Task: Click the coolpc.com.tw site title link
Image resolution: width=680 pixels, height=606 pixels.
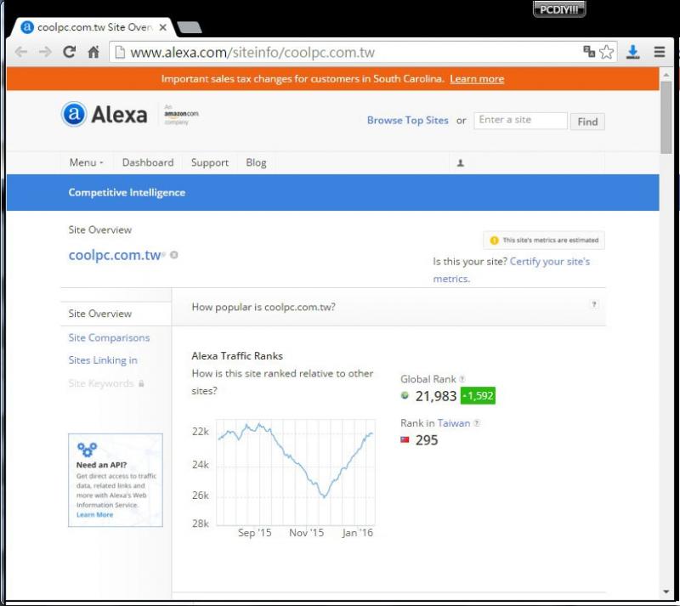Action: click(x=115, y=255)
